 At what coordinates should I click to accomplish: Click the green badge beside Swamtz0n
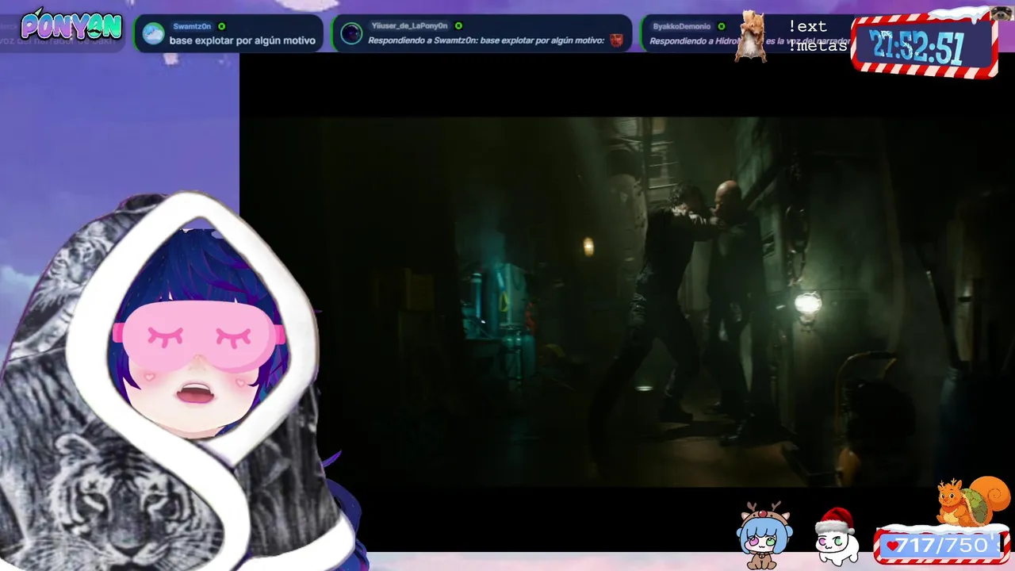click(x=221, y=26)
